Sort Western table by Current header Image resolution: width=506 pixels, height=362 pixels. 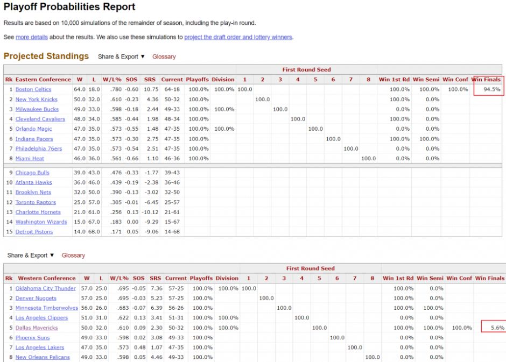click(x=176, y=278)
